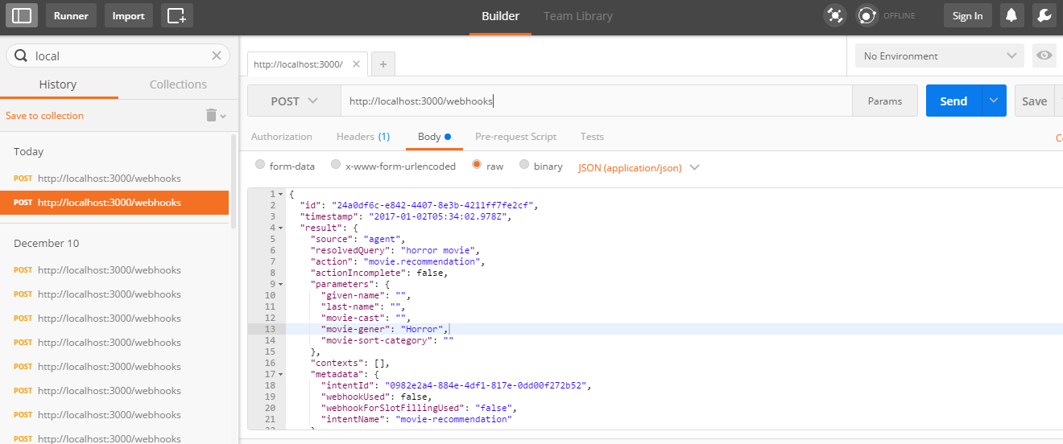
Task: Clear the search filter text
Action: coord(216,55)
